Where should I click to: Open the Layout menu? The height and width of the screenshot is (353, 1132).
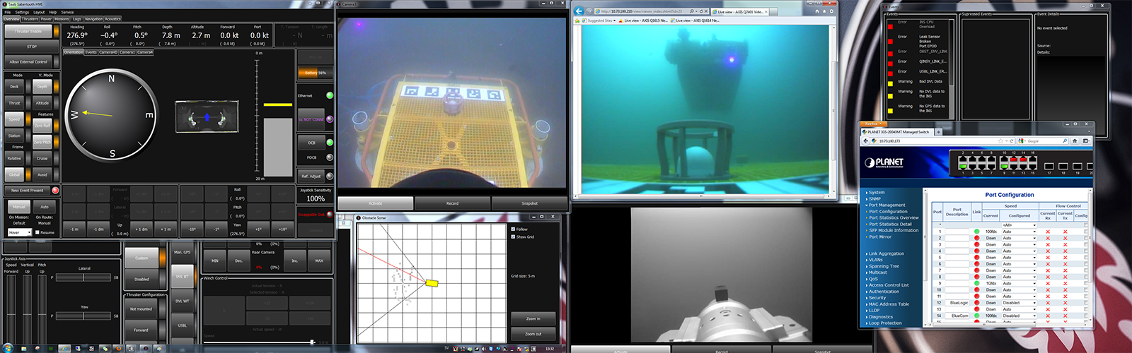click(x=39, y=12)
